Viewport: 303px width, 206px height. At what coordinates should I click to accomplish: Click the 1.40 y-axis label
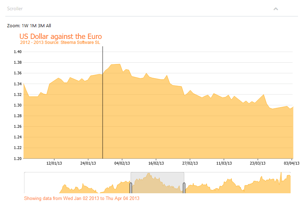[18, 52]
